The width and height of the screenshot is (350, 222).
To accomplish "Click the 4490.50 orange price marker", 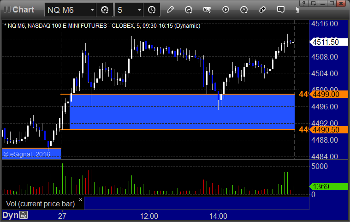I will click(x=328, y=130).
